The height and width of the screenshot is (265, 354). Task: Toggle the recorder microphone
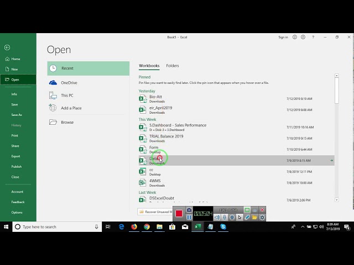point(225,217)
